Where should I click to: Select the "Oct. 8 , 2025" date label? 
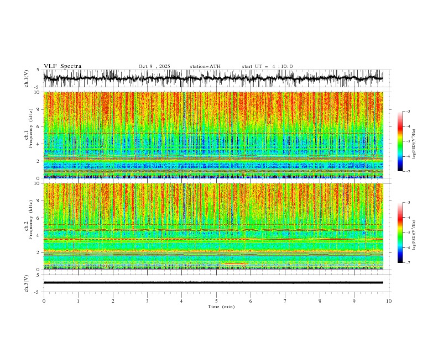(x=154, y=66)
